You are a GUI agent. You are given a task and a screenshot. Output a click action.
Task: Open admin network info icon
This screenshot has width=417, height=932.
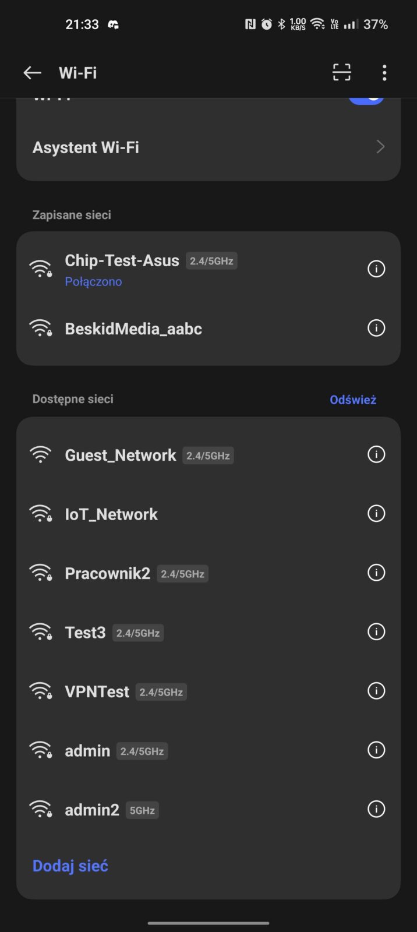tap(376, 750)
